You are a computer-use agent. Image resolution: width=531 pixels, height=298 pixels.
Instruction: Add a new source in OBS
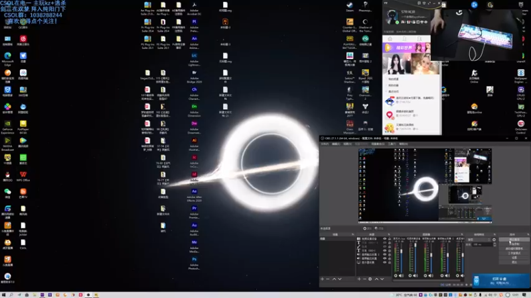coord(359,279)
